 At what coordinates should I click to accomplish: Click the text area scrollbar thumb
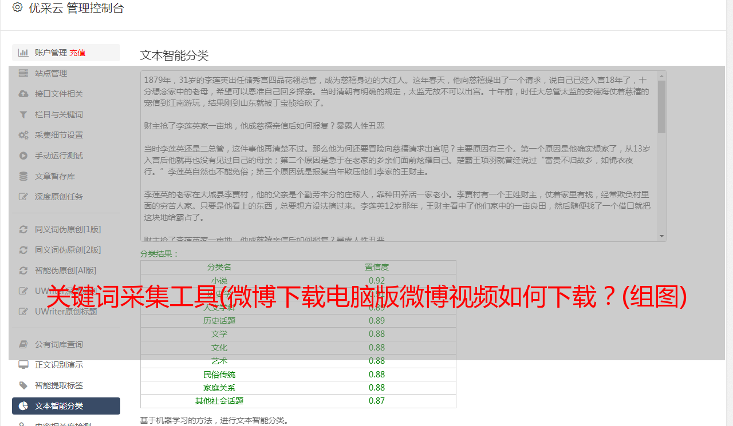(x=662, y=106)
